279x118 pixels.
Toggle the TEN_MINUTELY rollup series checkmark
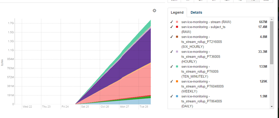(171, 67)
